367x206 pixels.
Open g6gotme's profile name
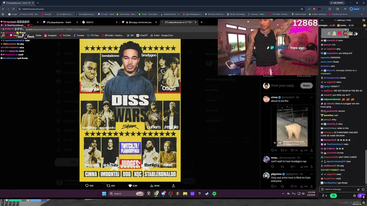(276, 174)
